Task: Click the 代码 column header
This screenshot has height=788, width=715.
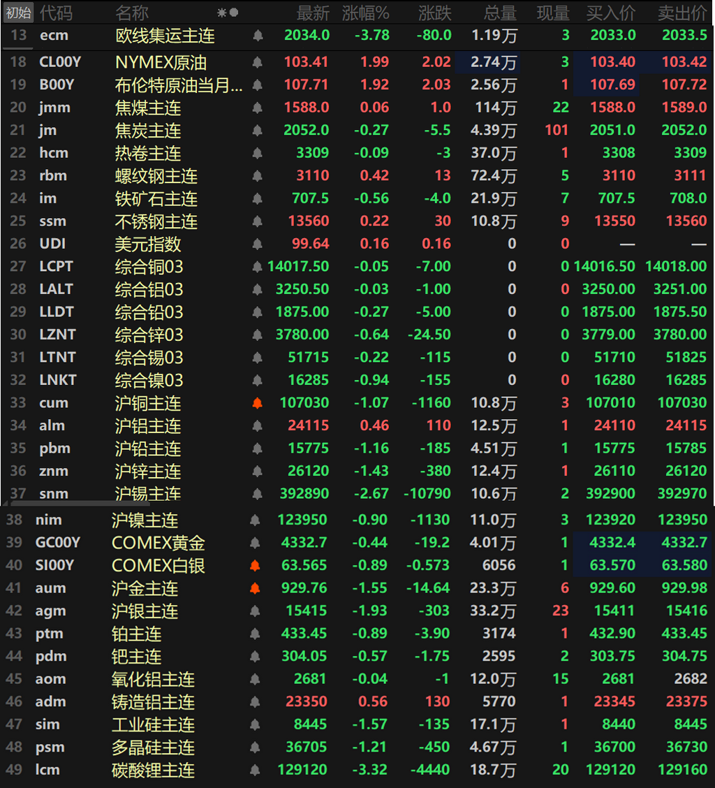Action: [56, 13]
